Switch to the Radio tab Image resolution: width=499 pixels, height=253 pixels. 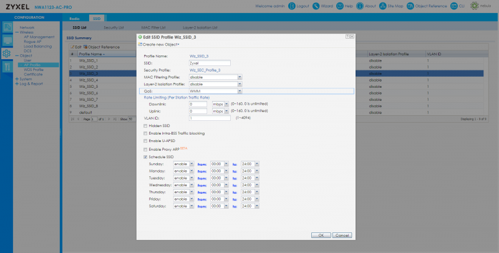coord(75,19)
